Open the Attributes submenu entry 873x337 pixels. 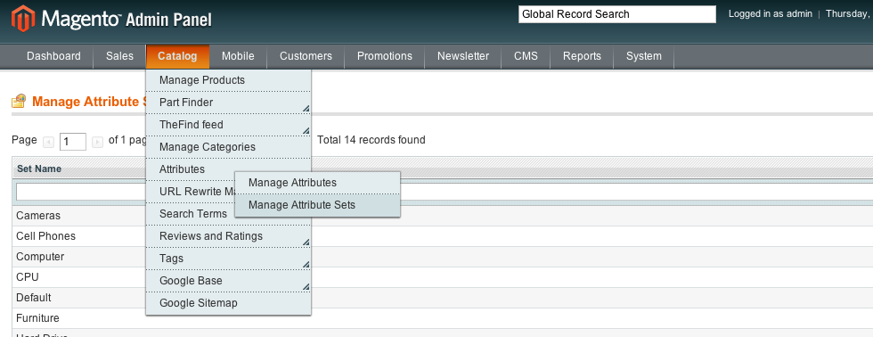pos(228,169)
